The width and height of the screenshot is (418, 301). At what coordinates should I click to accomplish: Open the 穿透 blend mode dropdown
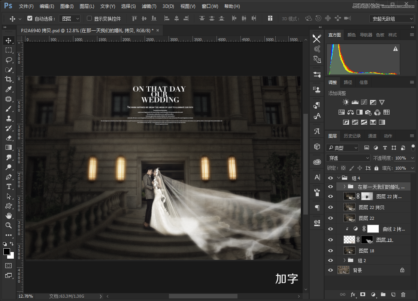[348, 158]
